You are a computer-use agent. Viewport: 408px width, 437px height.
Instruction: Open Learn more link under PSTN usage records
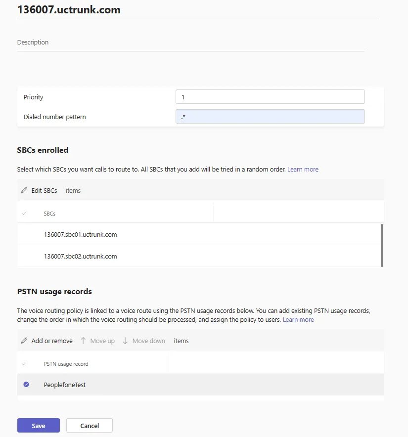pyautogui.click(x=298, y=320)
